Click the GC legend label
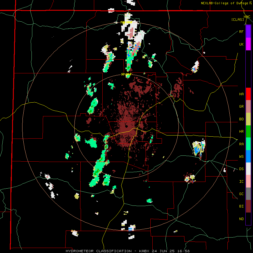The width and height of the screenshot is (253, 253). pyautogui.click(x=241, y=194)
